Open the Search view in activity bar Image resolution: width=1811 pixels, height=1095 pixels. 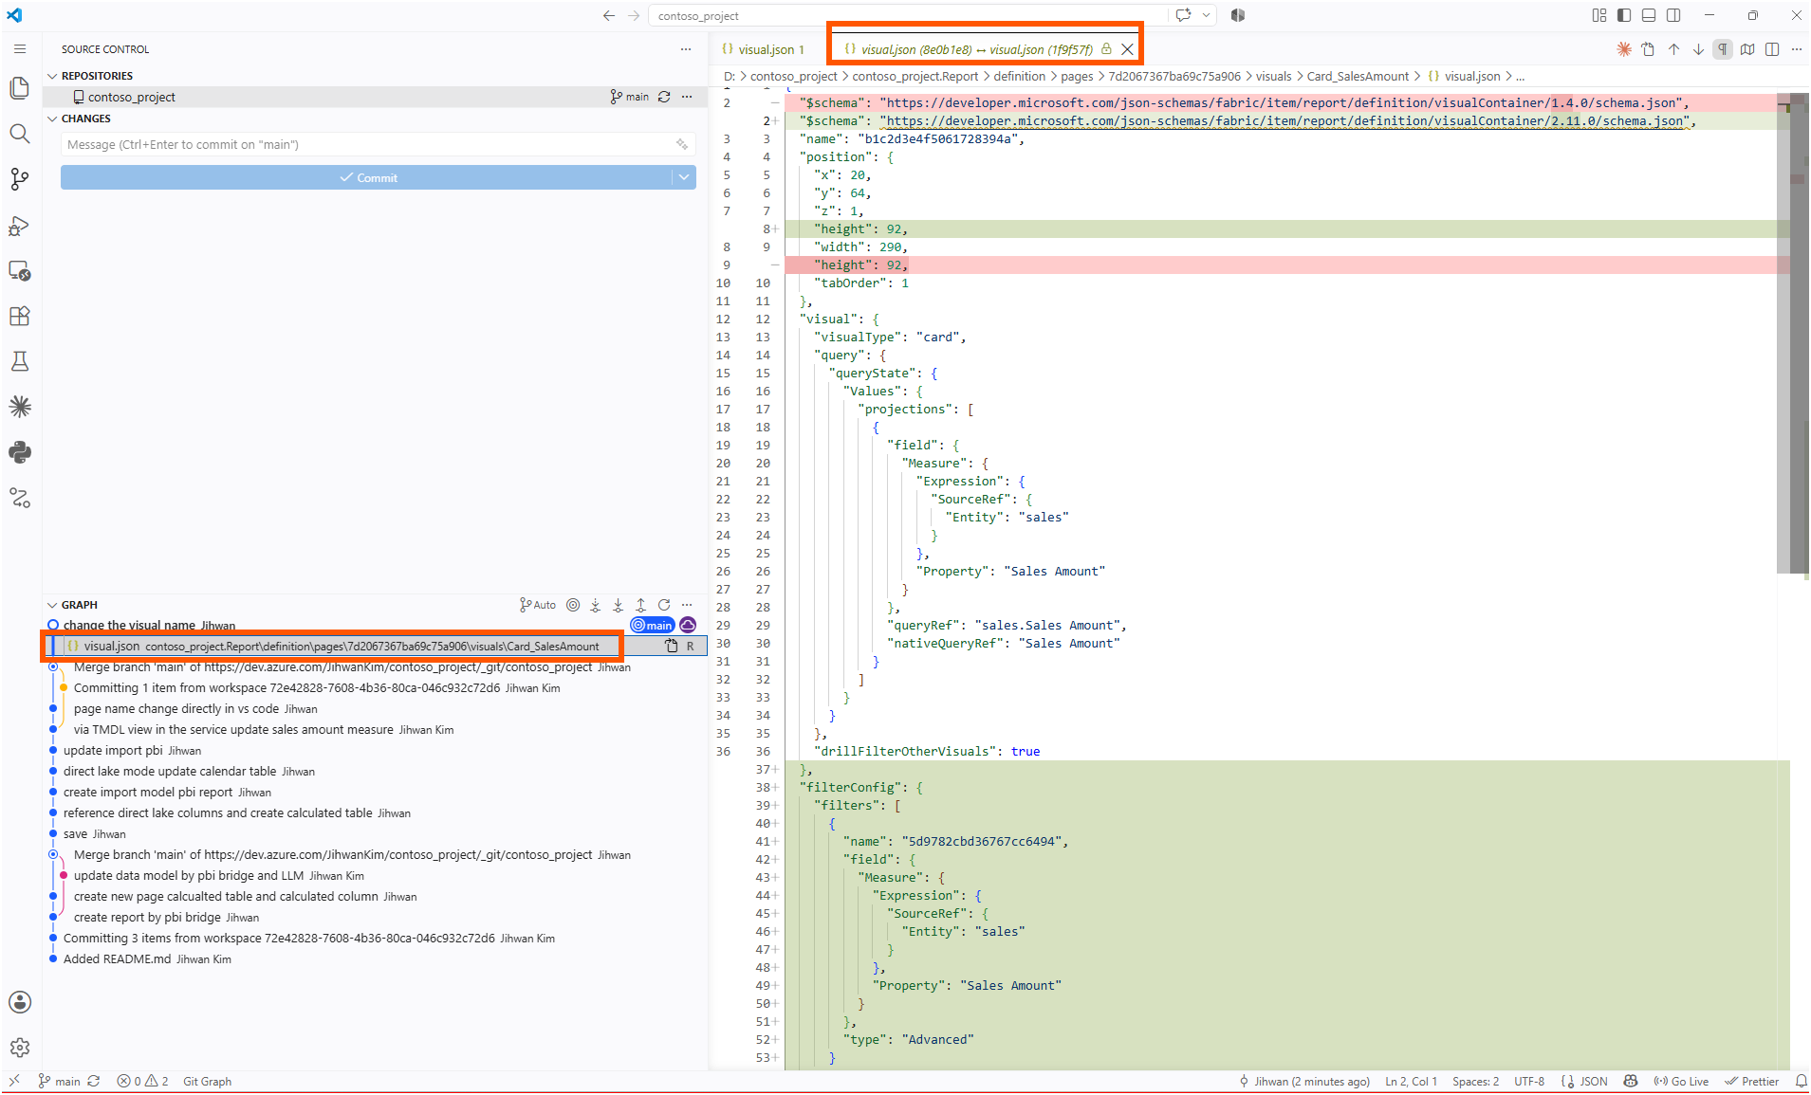click(x=19, y=134)
